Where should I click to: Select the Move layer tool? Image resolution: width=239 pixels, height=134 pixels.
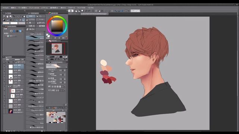[x=14, y=16]
